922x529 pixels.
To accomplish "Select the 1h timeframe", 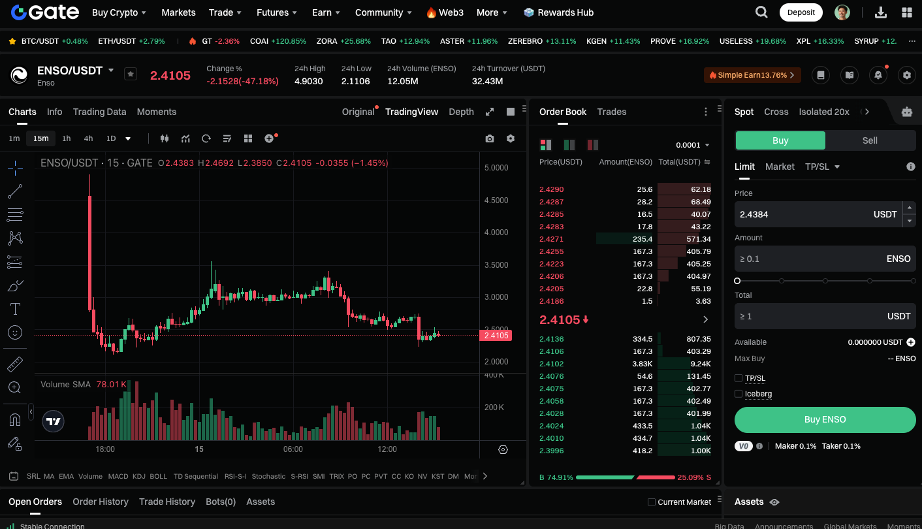I will (x=67, y=138).
